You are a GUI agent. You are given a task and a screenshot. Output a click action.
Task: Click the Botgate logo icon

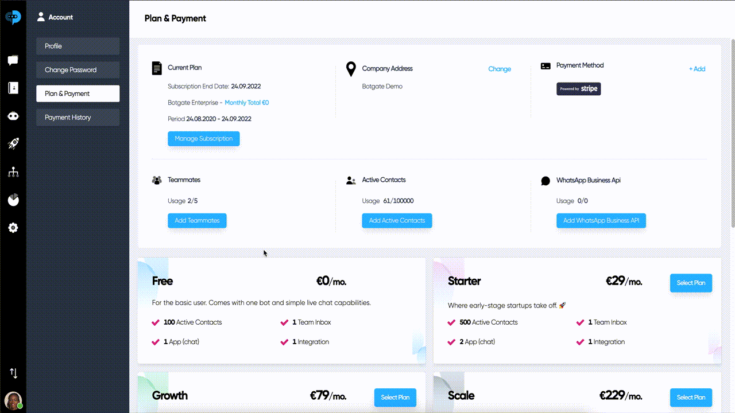13,17
